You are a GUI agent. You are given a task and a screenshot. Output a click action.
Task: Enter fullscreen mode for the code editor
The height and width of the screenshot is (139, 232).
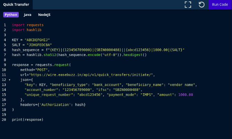[x=188, y=4]
